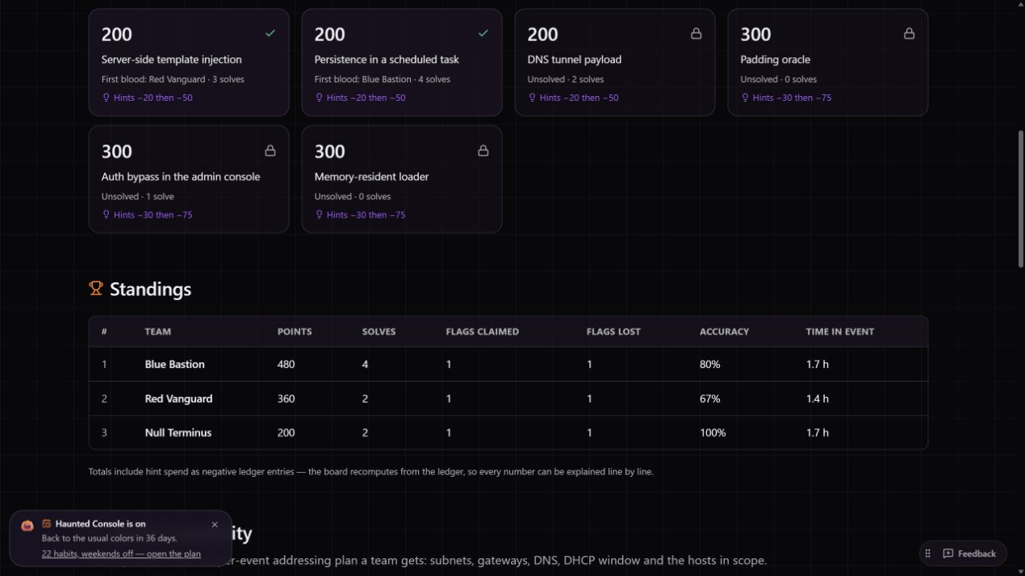Click the checkmark on Persistence in a scheduled task
Image resolution: width=1025 pixels, height=576 pixels.
pyautogui.click(x=483, y=33)
